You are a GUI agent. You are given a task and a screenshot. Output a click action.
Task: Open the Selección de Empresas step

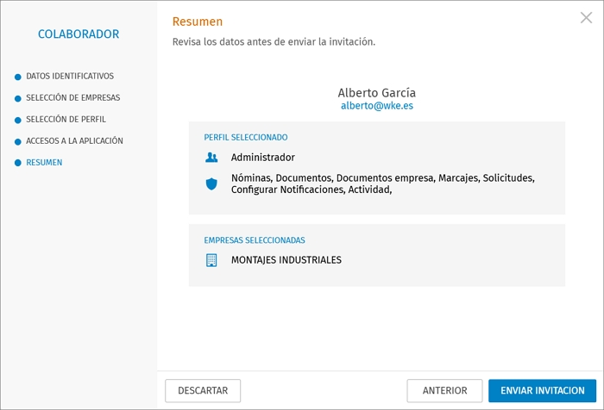(73, 97)
